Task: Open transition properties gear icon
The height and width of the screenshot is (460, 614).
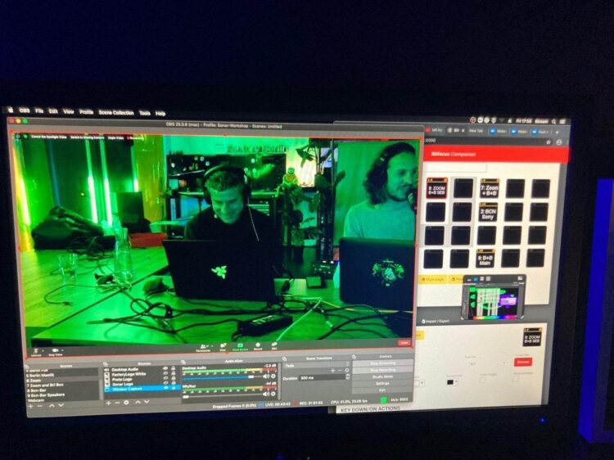Action: pos(347,370)
